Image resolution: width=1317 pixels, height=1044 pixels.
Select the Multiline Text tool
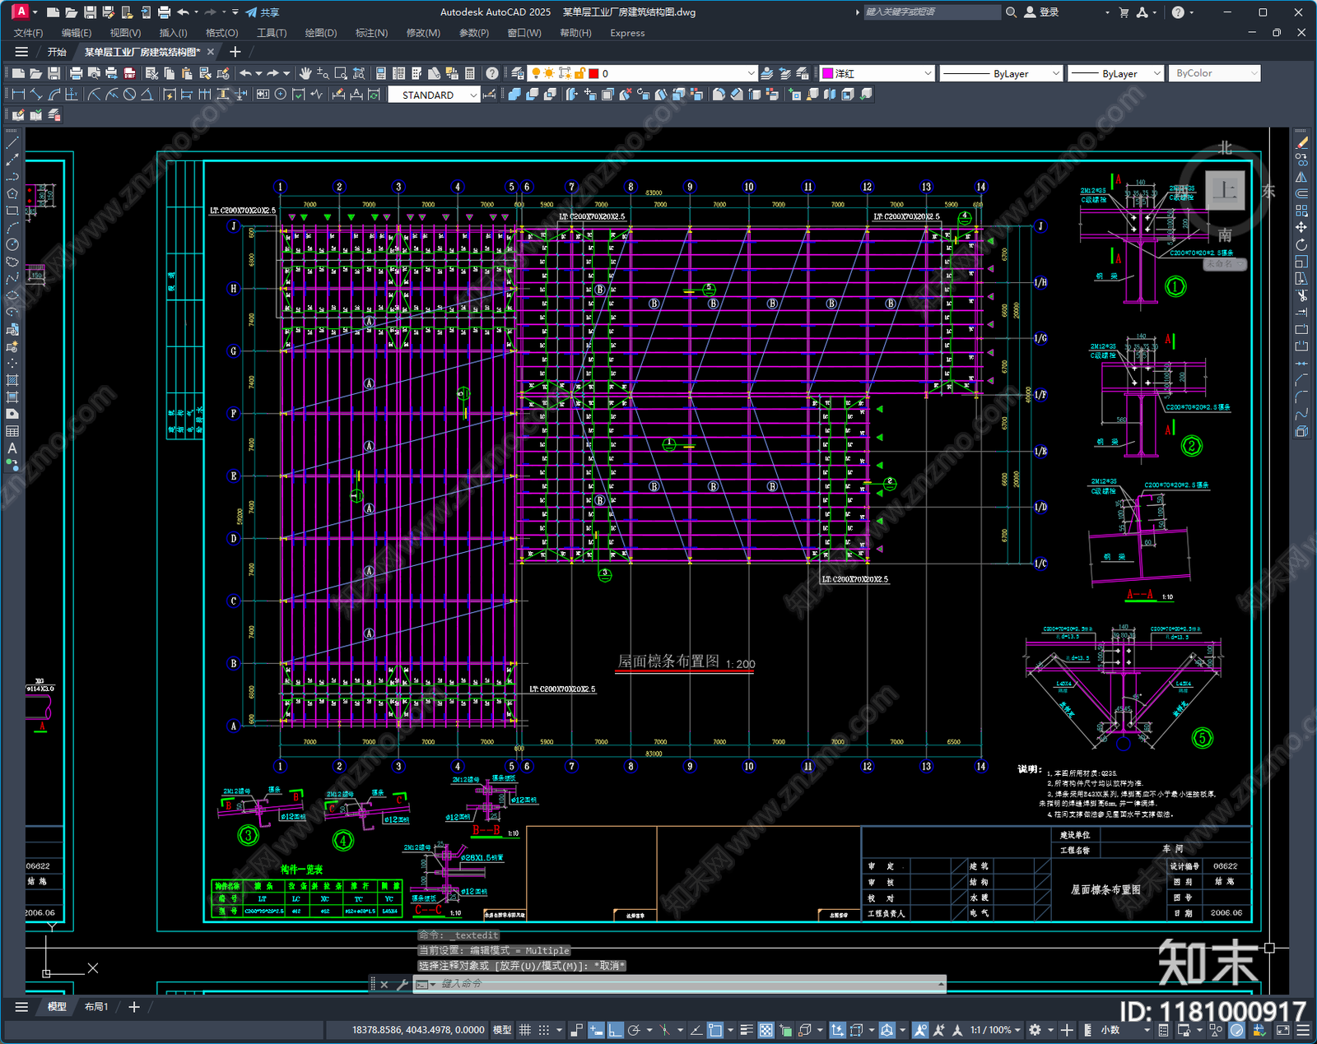[x=12, y=448]
